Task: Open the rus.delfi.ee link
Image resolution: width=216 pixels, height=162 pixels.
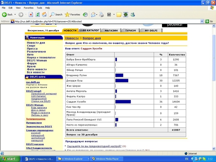Action: click(33, 82)
